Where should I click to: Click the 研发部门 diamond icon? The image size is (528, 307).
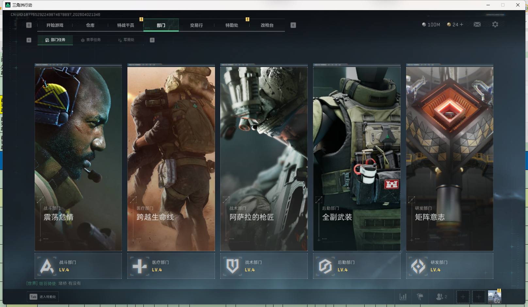(x=418, y=266)
